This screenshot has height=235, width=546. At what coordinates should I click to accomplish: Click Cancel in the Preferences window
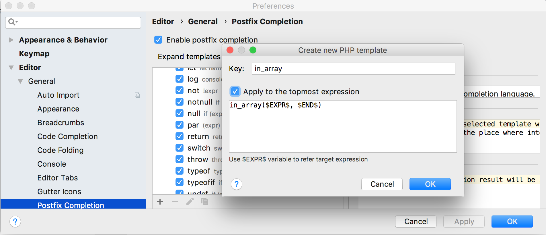coord(416,221)
